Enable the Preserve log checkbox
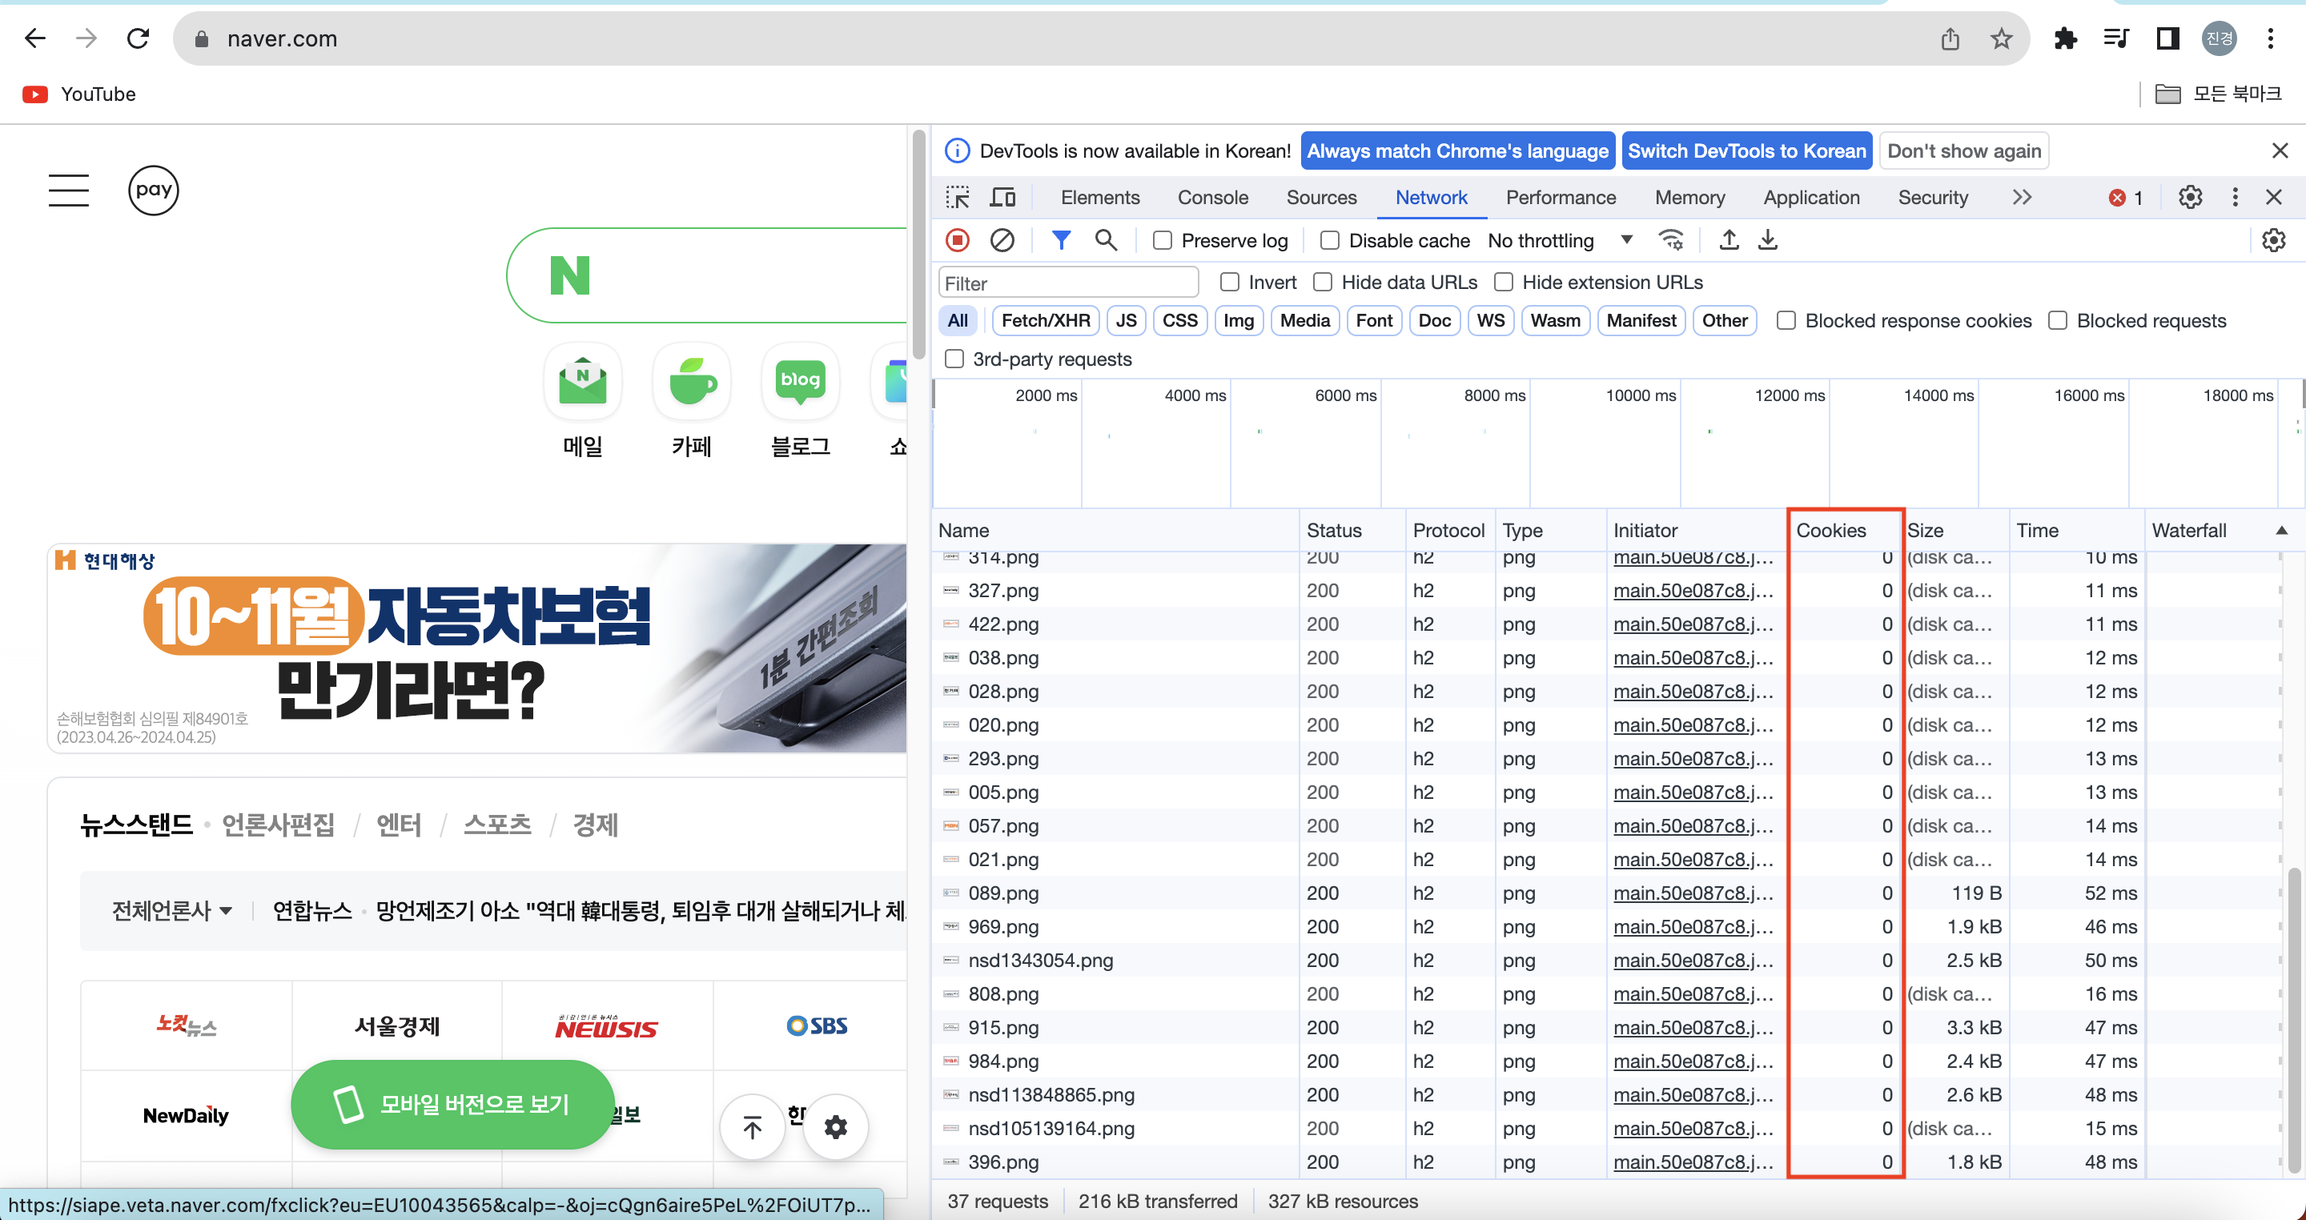This screenshot has height=1220, width=2306. (1162, 240)
